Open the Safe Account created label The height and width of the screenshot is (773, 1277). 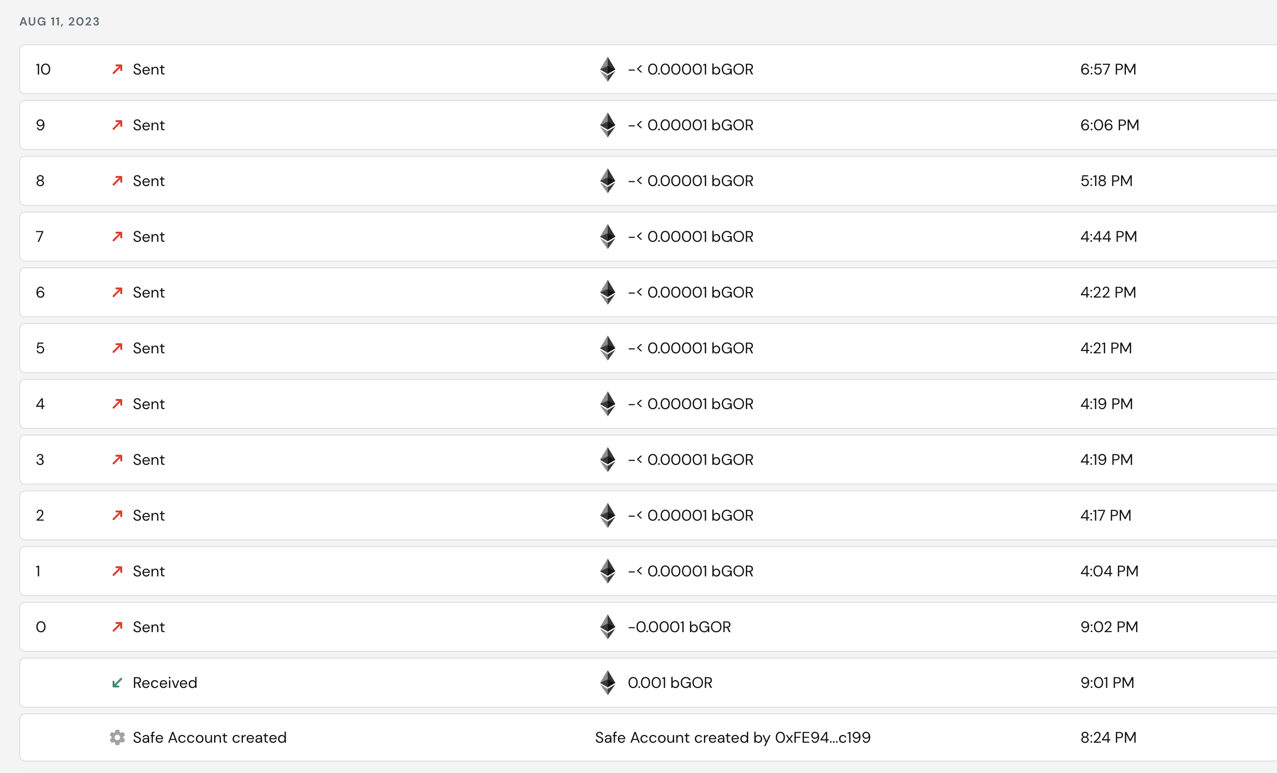(209, 737)
